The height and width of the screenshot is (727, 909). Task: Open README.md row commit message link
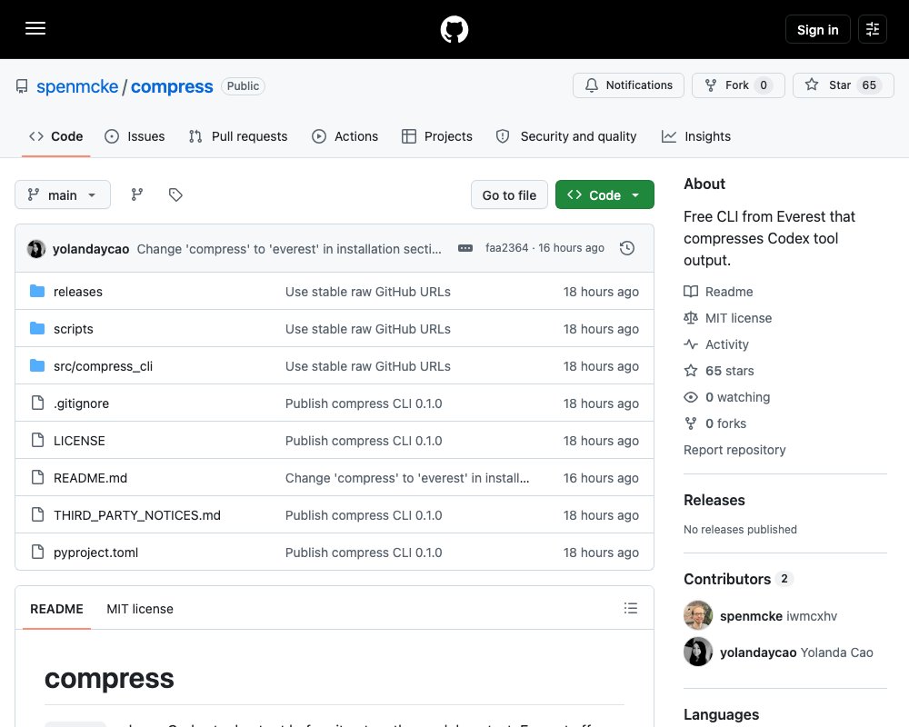[407, 478]
